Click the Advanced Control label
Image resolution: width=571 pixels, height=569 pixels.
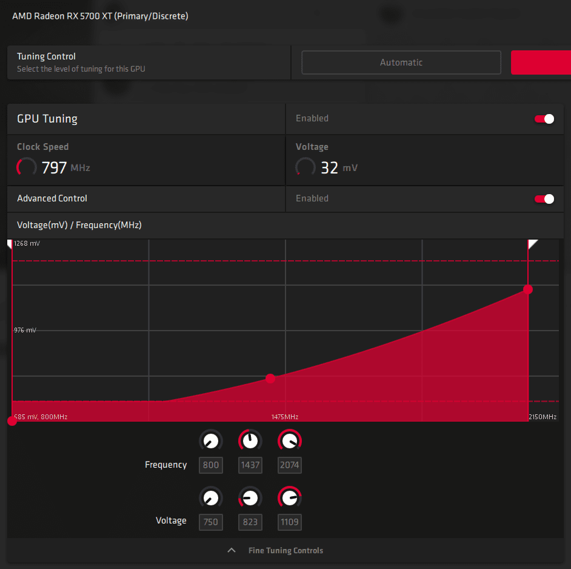pos(52,198)
